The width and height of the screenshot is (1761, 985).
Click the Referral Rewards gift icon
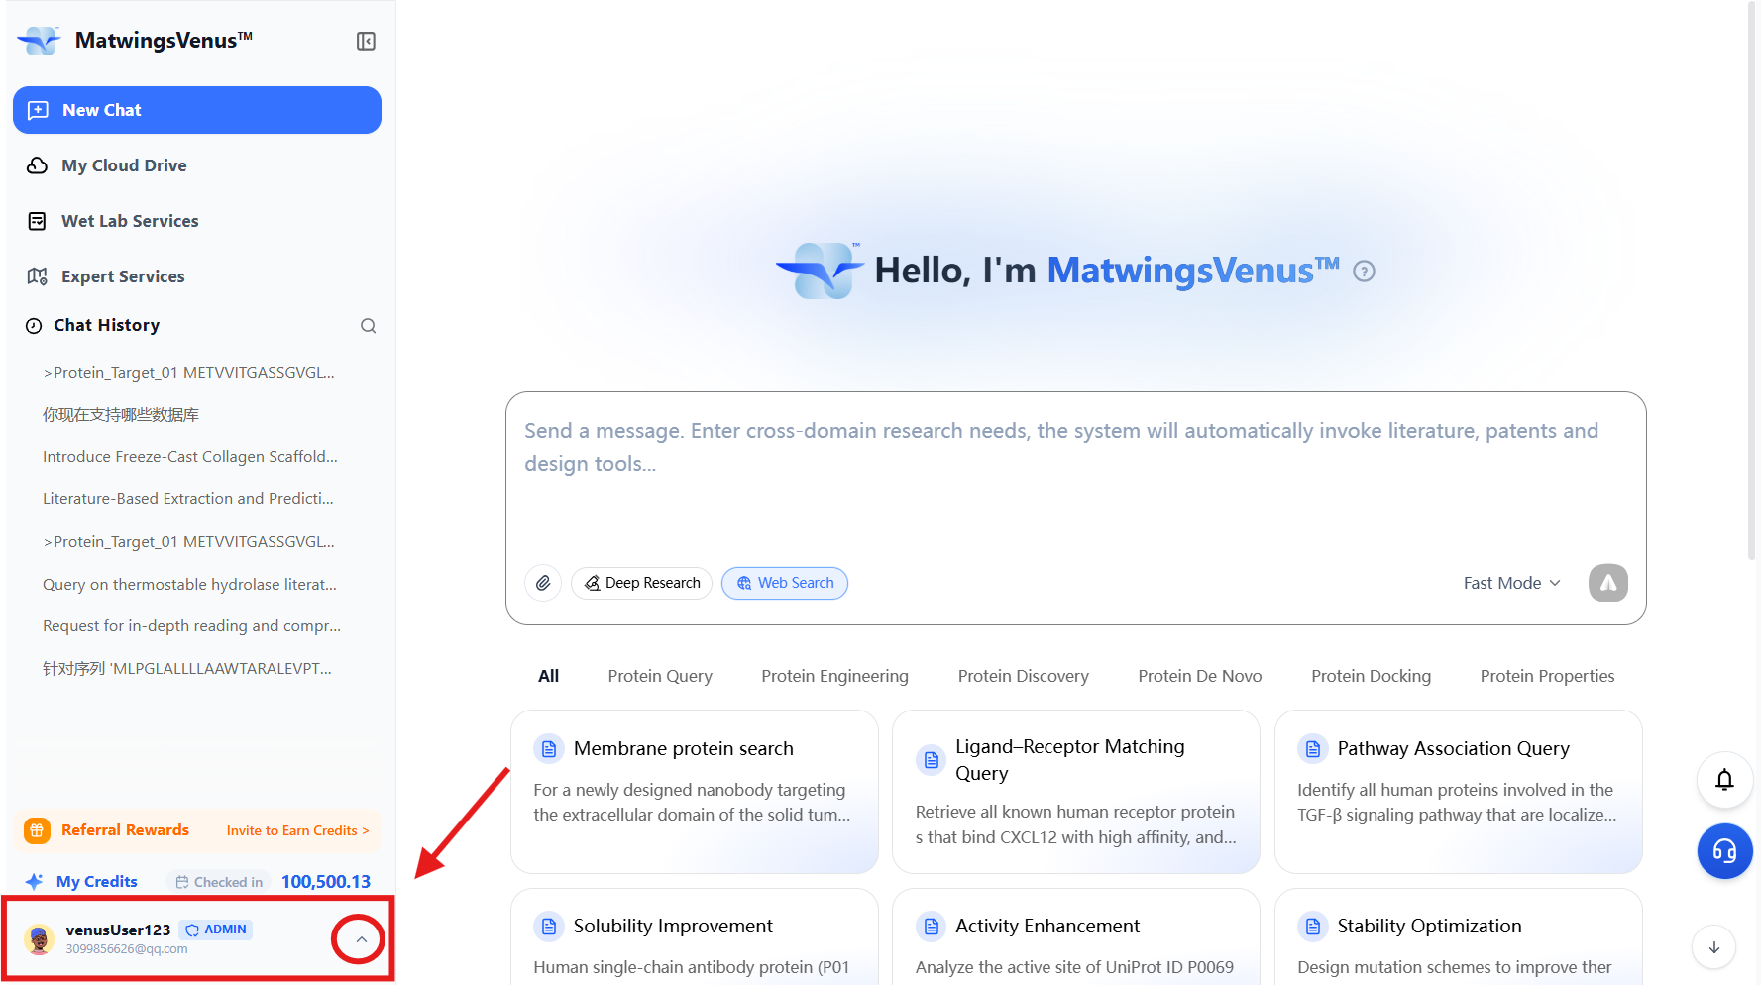click(x=37, y=830)
